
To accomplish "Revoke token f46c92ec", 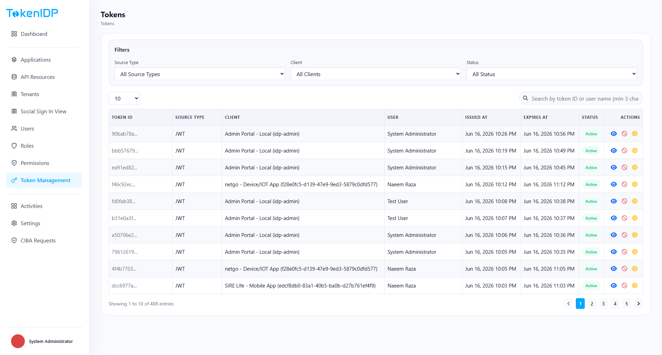I will tap(624, 184).
